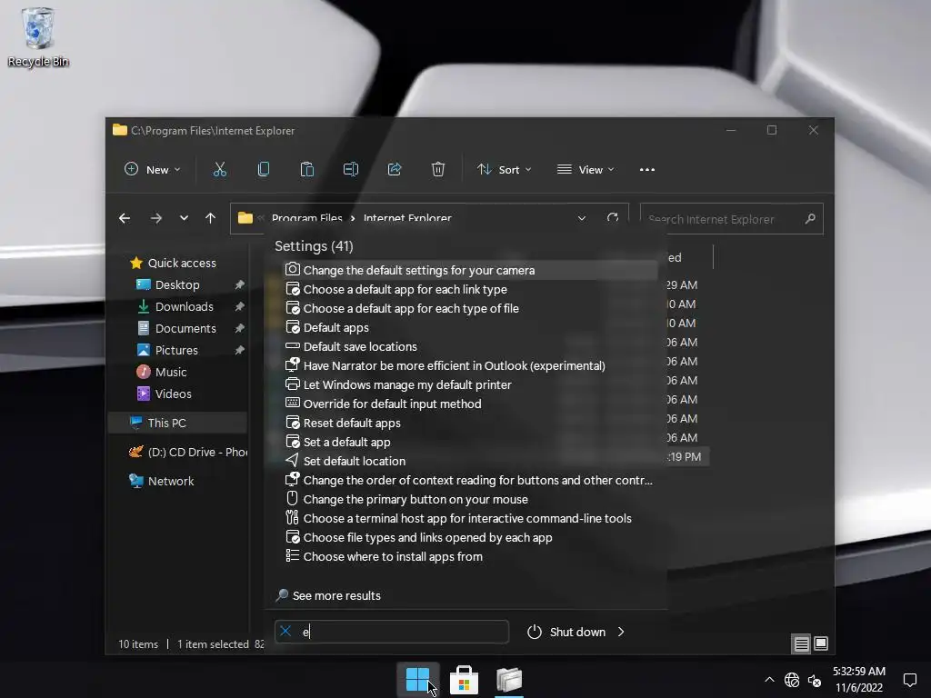Open File Explorer from taskbar

pos(509,680)
